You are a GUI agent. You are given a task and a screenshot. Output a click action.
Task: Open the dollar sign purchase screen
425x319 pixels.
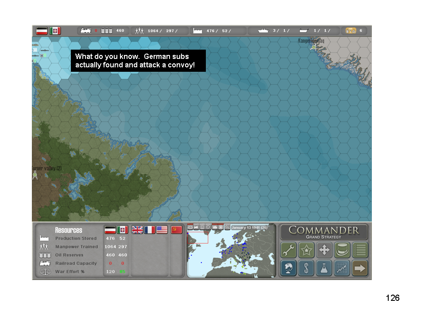[x=306, y=268]
